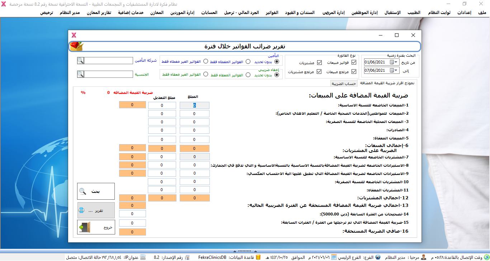490x261 pixels.
Task: Click the calendar icon beside الموافق date
Action: [334, 257]
